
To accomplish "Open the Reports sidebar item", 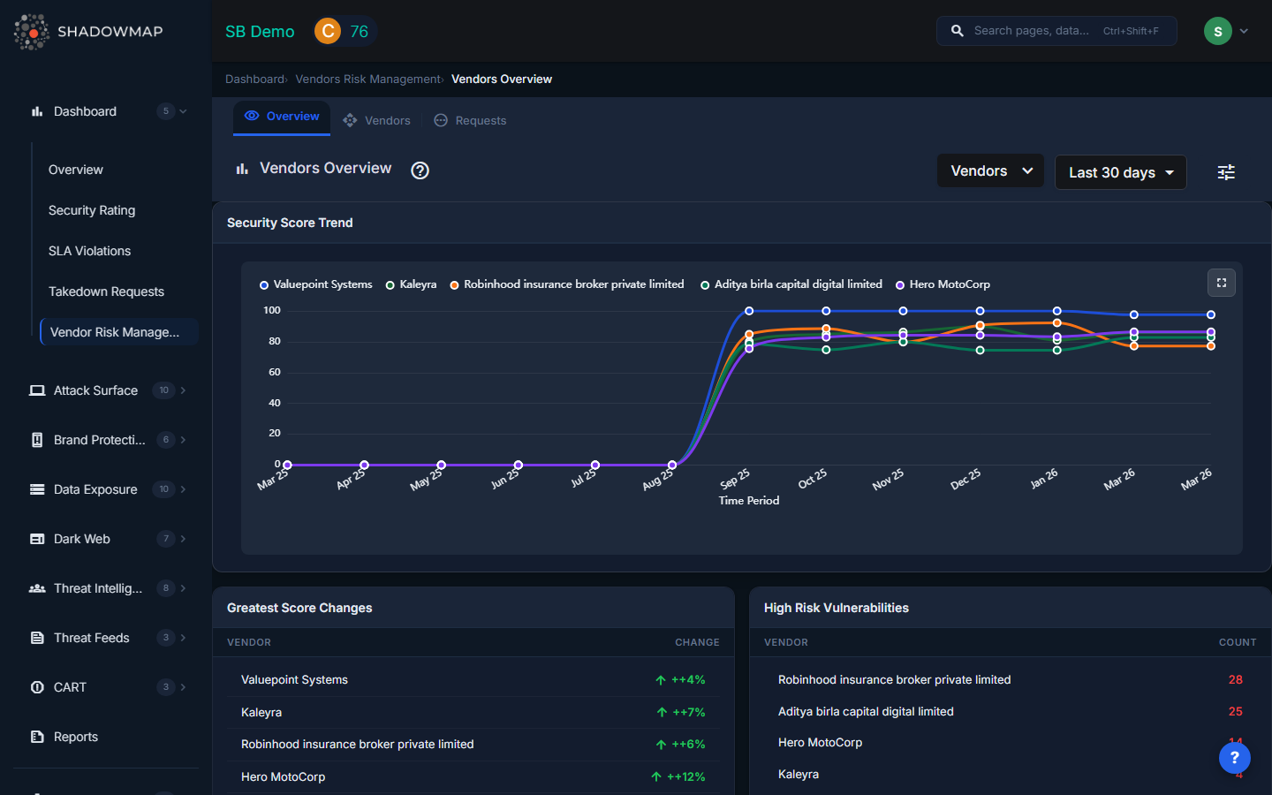I will (76, 737).
